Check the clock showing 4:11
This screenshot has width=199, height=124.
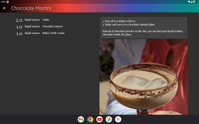3,2
